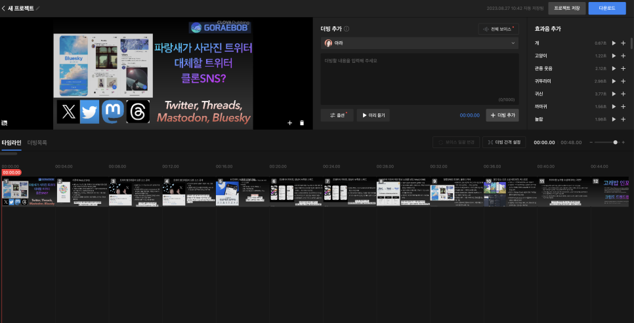Screen dimensions: 634x323
Task: Add the 까마귀 sound effect
Action: pos(623,107)
